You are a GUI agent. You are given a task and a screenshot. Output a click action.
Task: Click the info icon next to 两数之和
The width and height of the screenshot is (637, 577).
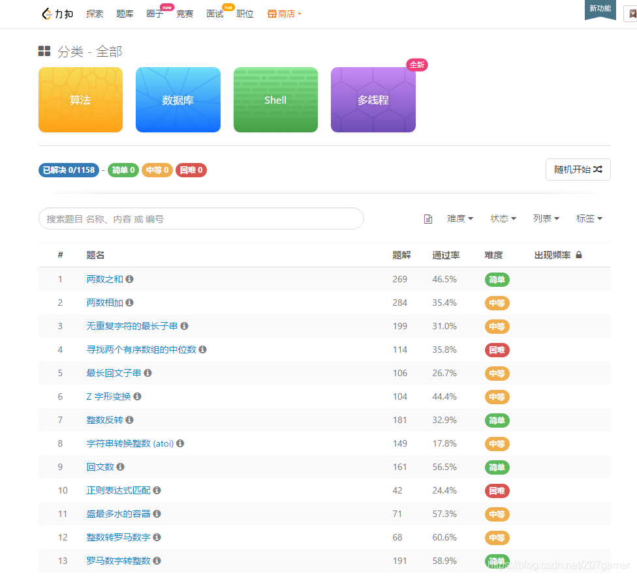click(x=129, y=279)
